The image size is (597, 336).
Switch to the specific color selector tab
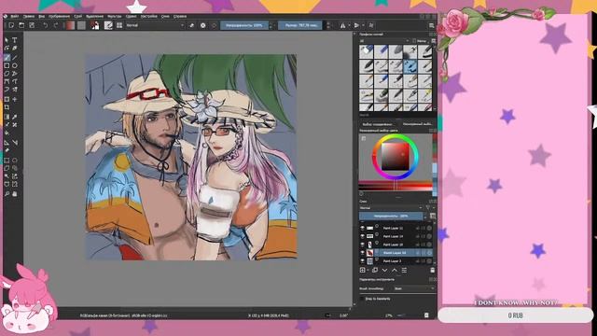(x=378, y=124)
